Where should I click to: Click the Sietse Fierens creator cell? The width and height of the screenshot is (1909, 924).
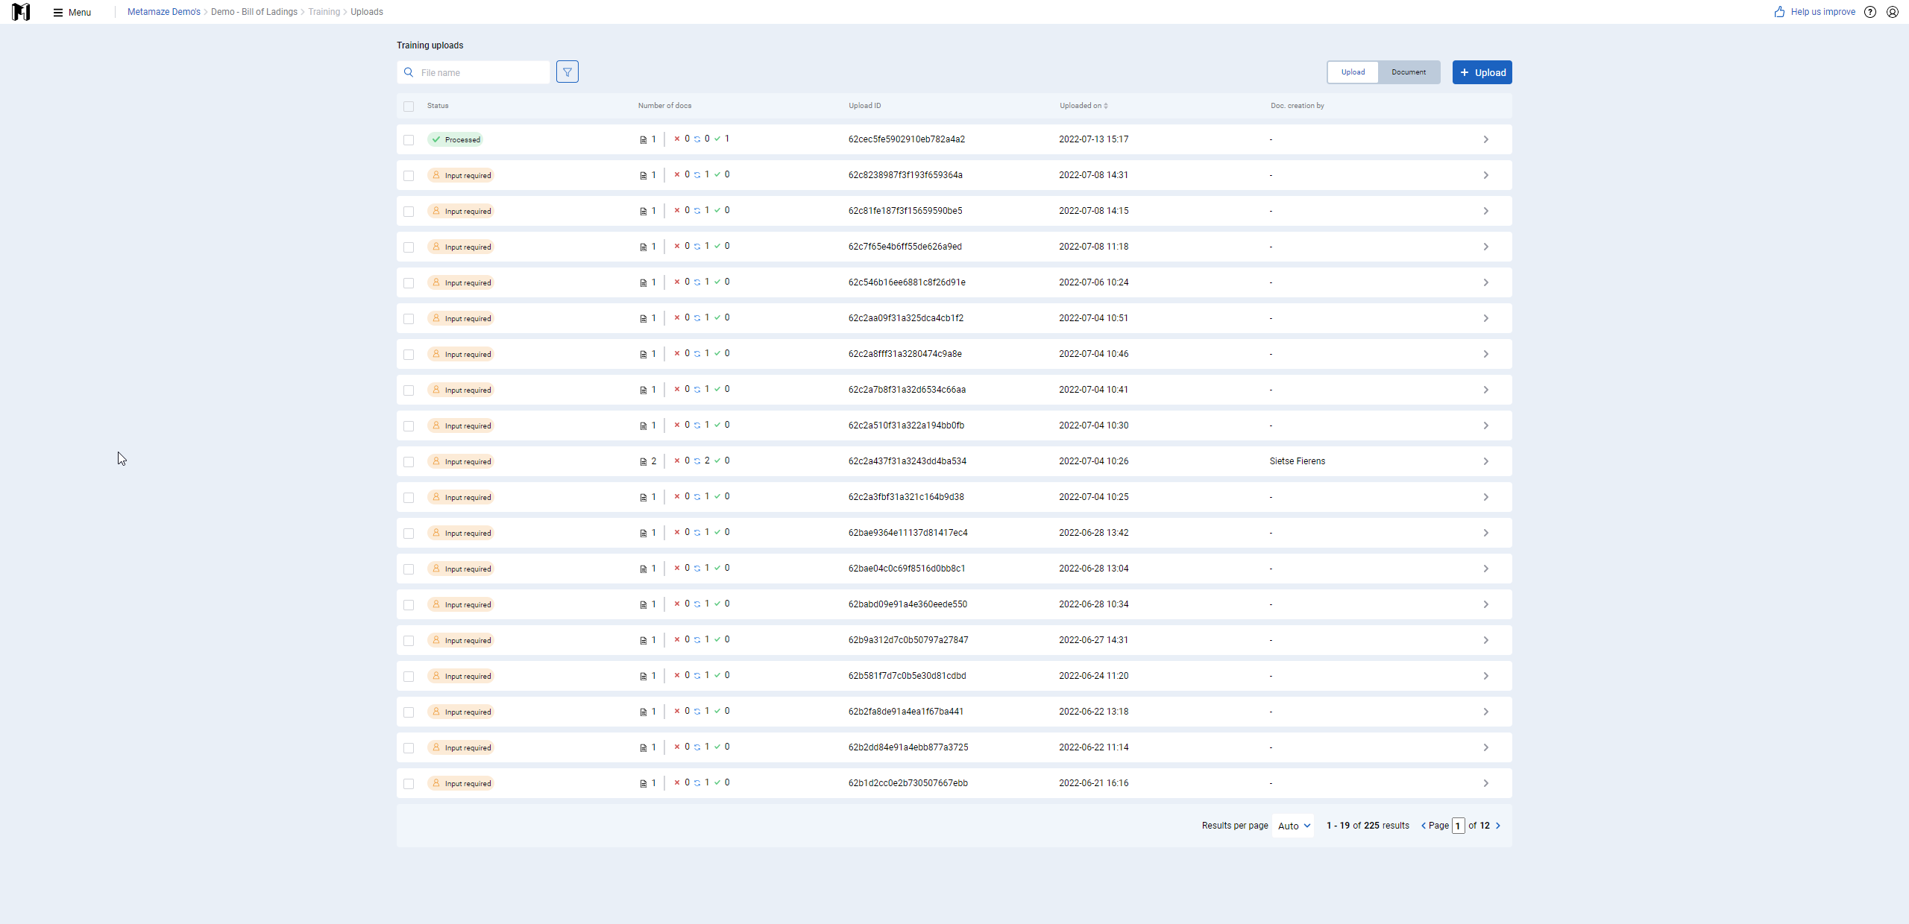click(x=1298, y=461)
